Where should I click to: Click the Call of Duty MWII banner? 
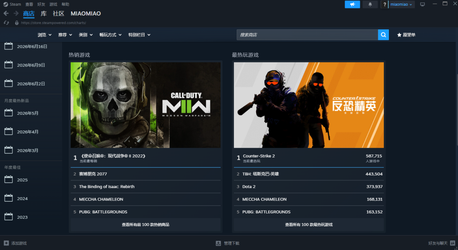coord(145,105)
